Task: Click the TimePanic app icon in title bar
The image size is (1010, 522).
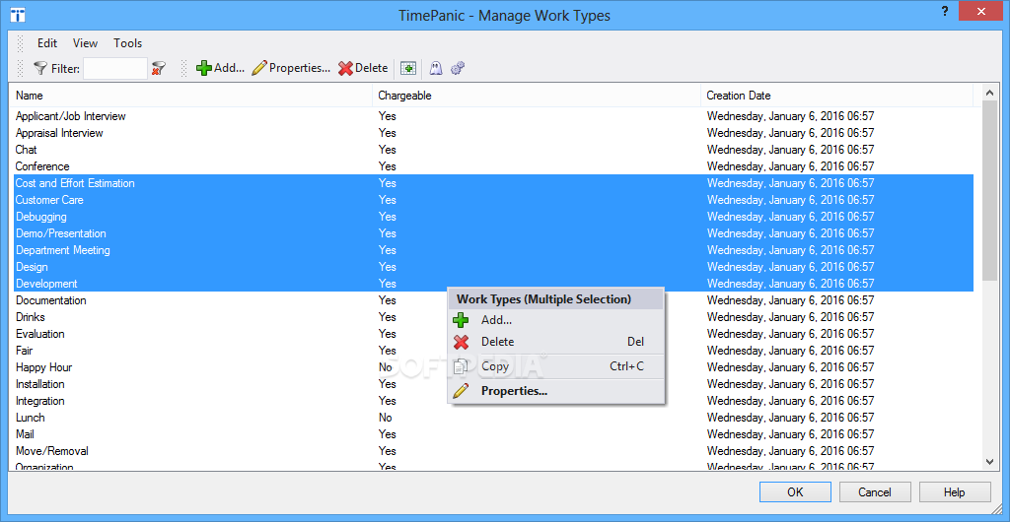Action: click(18, 15)
